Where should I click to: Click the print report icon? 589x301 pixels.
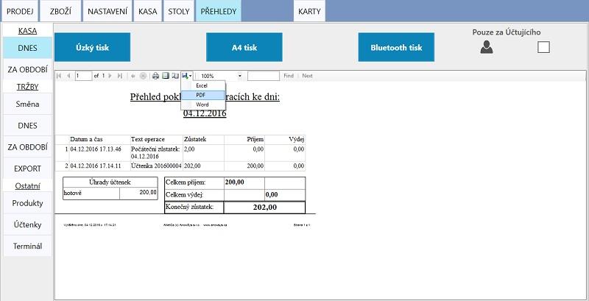(155, 76)
